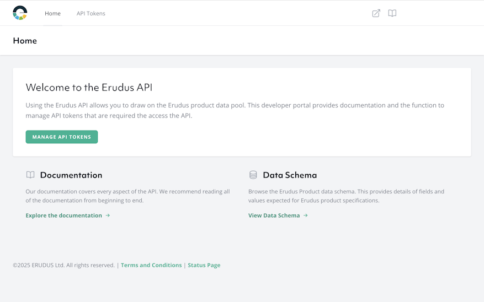The width and height of the screenshot is (484, 302).
Task: Click the Welcome to the Erudus API heading
Action: pyautogui.click(x=89, y=87)
